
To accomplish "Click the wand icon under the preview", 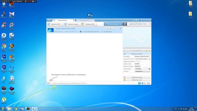I will 150,51.
